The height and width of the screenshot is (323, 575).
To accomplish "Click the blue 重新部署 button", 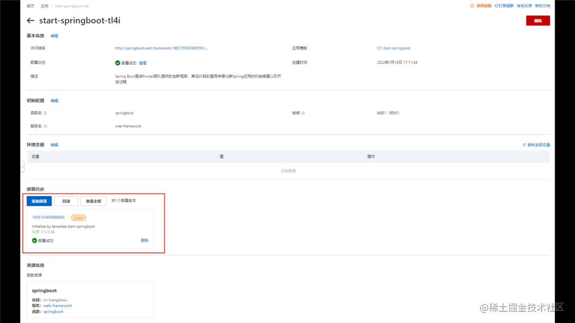I will click(39, 201).
